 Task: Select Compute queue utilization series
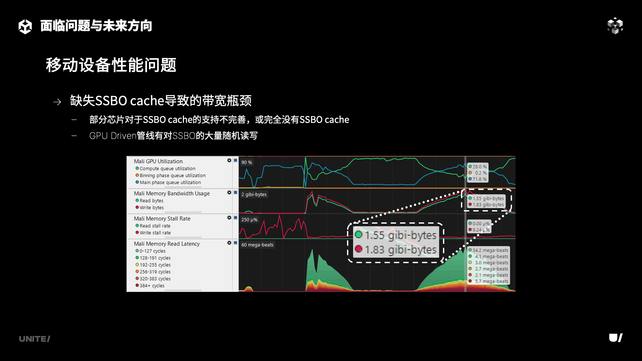click(167, 168)
